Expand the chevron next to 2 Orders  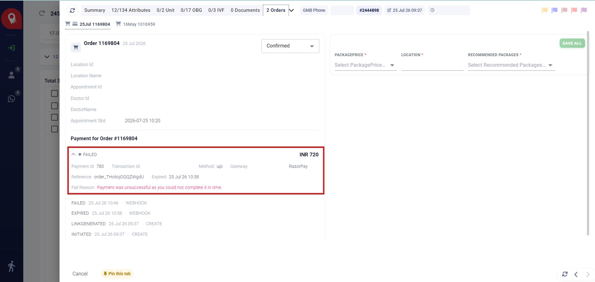click(291, 10)
